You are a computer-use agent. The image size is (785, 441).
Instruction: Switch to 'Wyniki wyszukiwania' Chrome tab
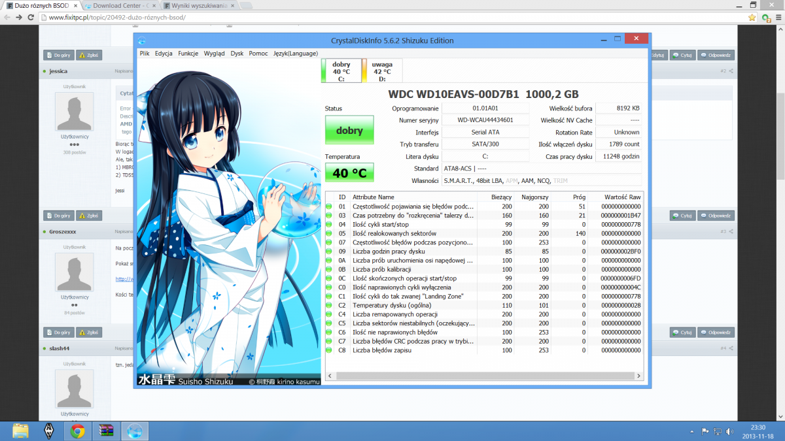click(199, 6)
